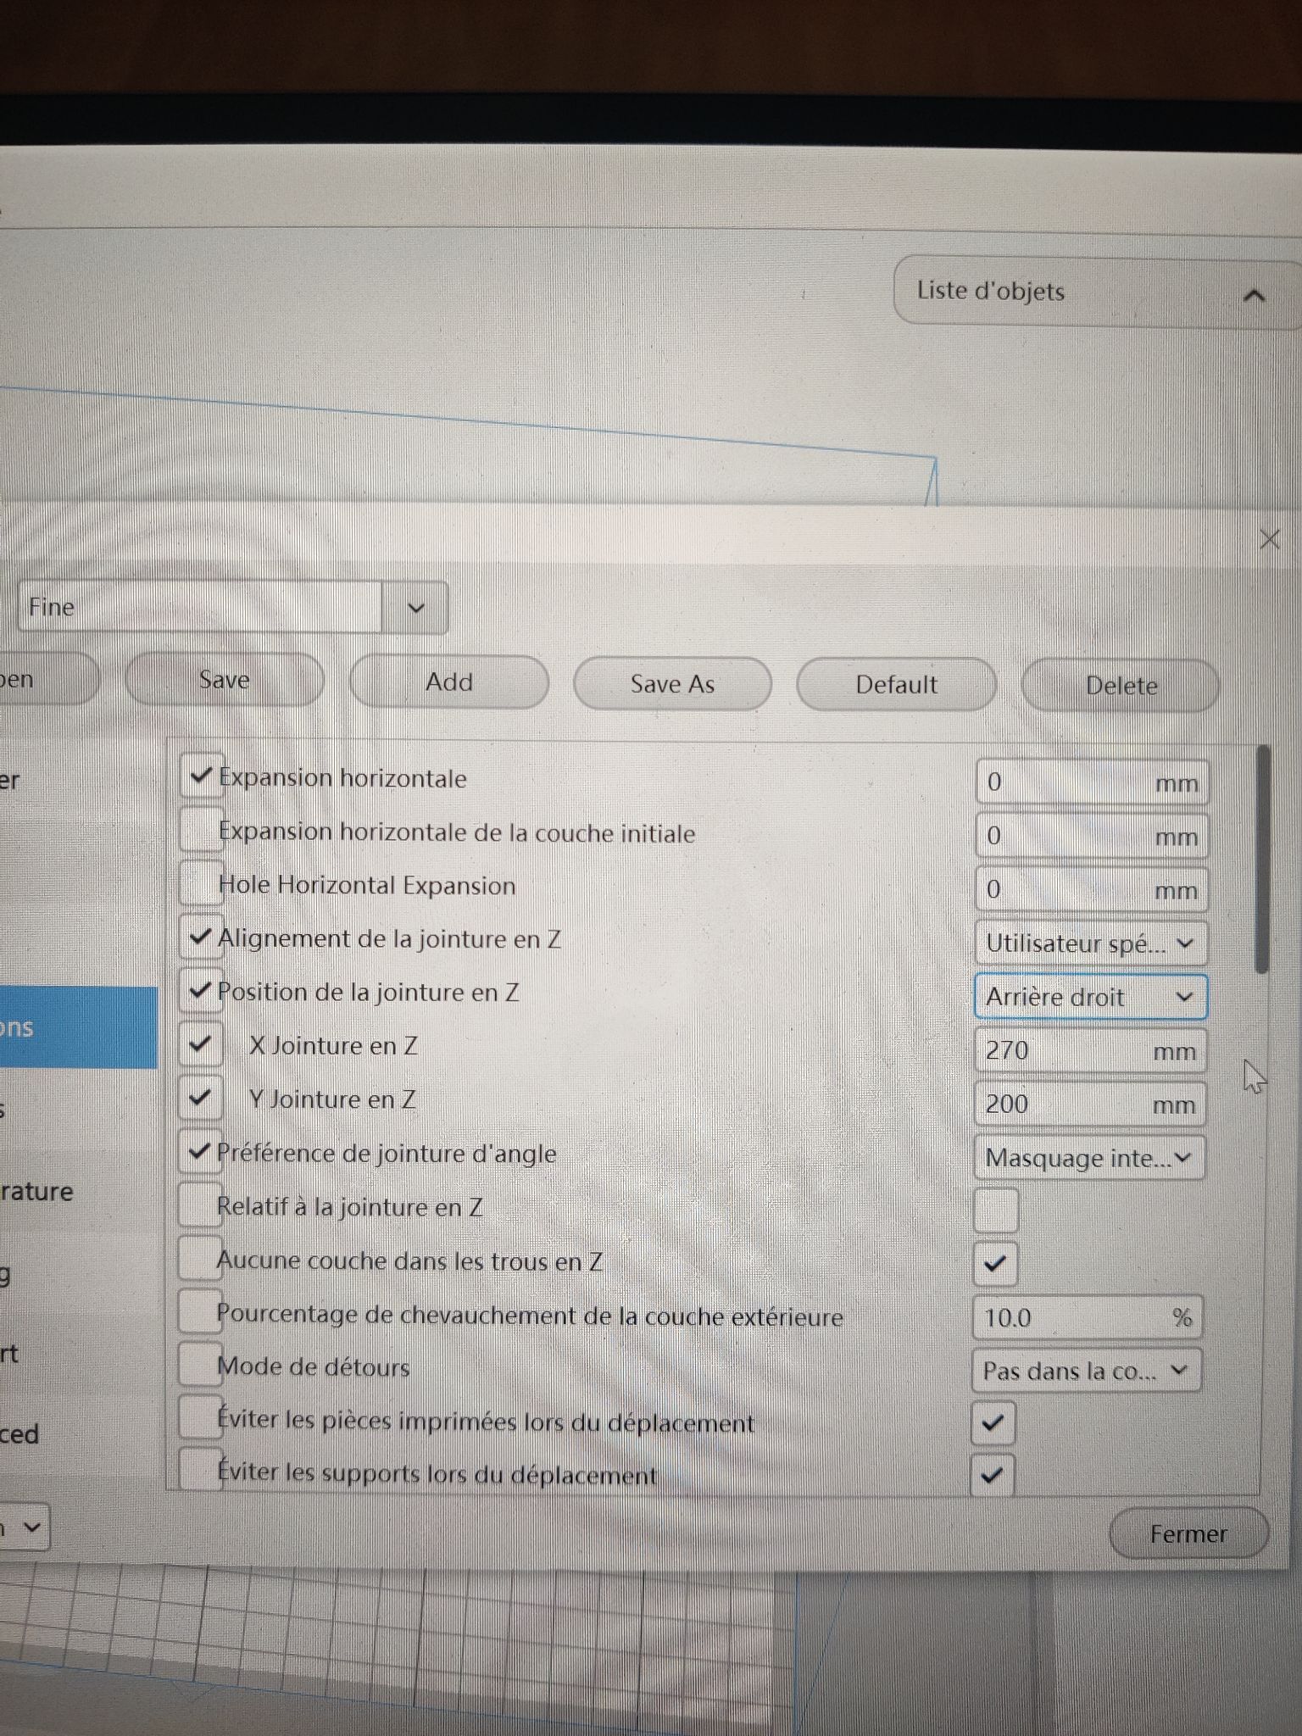1302x1736 pixels.
Task: Open the small dropdown at the bottom-left corner
Action: click(24, 1527)
